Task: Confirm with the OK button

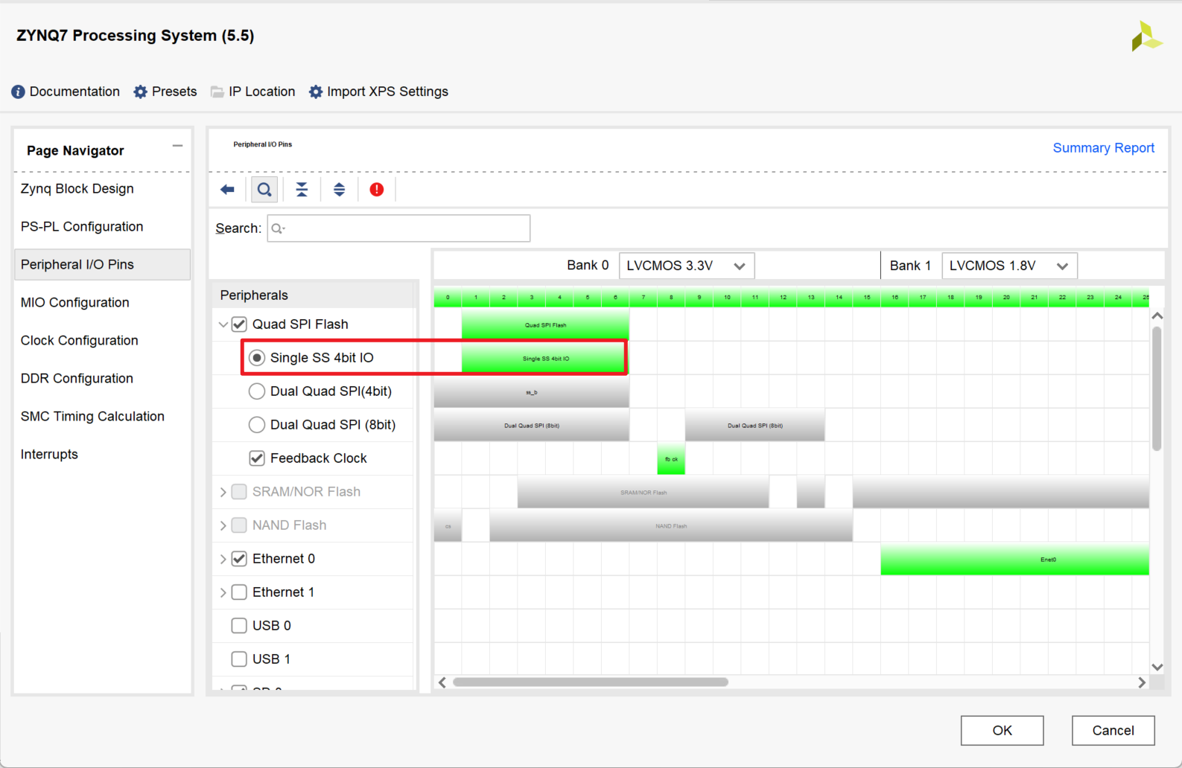Action: point(1002,731)
